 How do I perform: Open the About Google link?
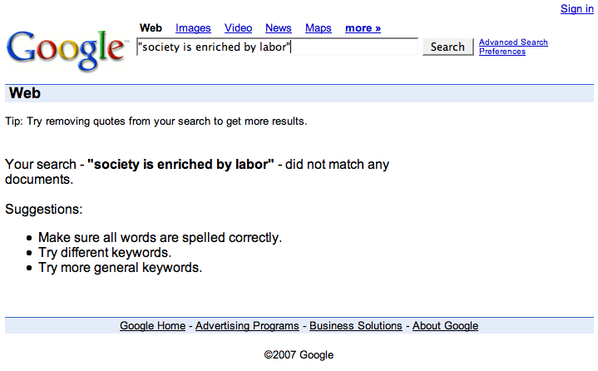pos(445,325)
